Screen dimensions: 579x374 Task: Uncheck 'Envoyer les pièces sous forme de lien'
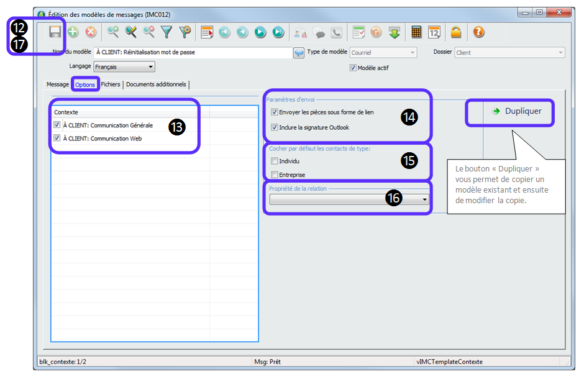click(275, 112)
